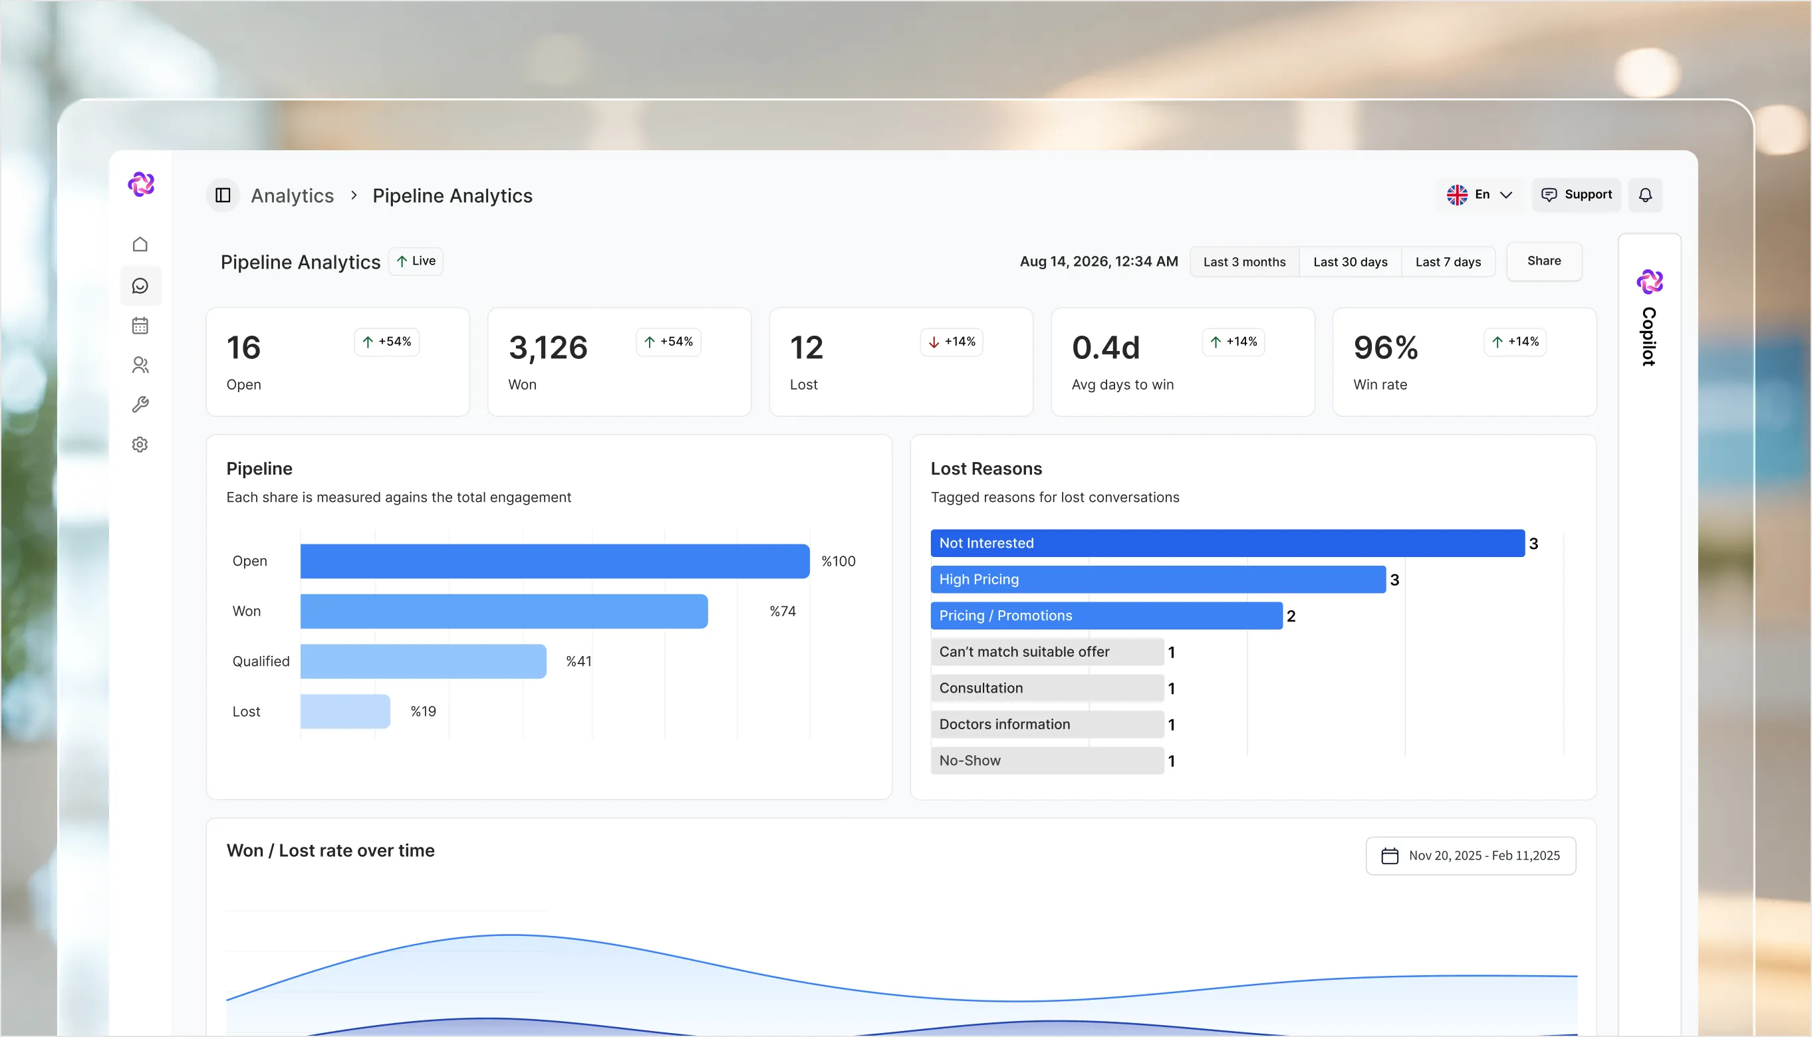Click the Copilot logo icon
Screen dimensions: 1812x1037
1650,282
